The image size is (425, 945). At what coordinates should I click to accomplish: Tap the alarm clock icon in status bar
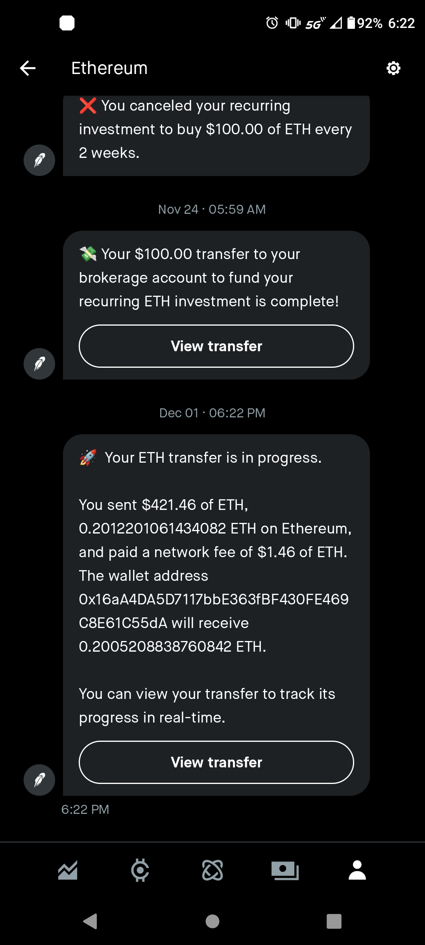point(272,23)
